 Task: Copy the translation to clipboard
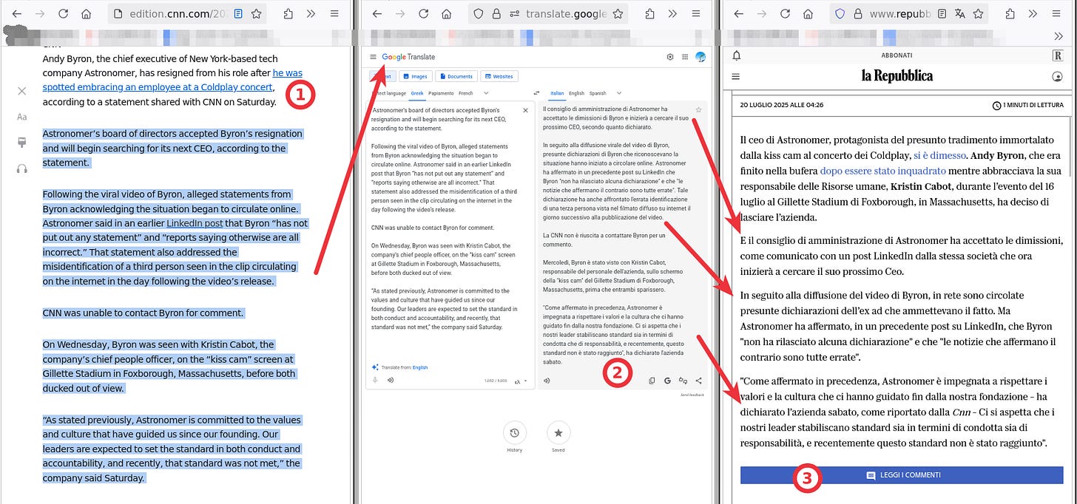(652, 381)
